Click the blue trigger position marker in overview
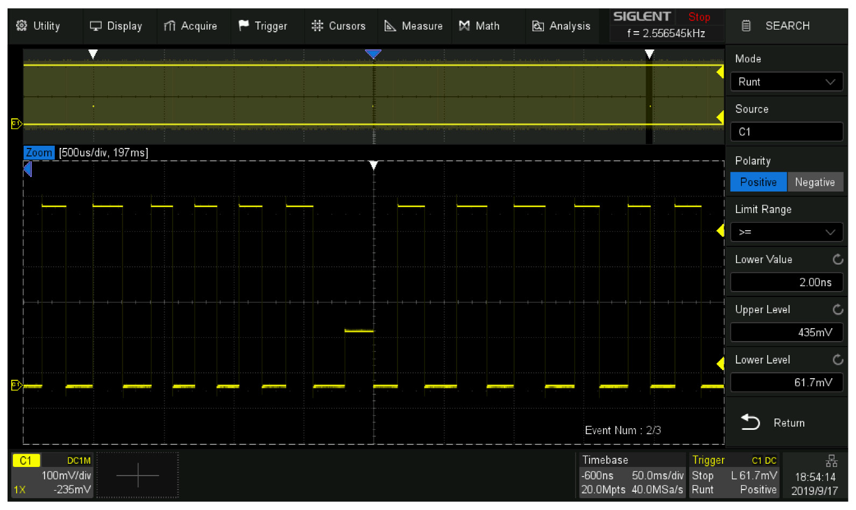 coord(373,54)
